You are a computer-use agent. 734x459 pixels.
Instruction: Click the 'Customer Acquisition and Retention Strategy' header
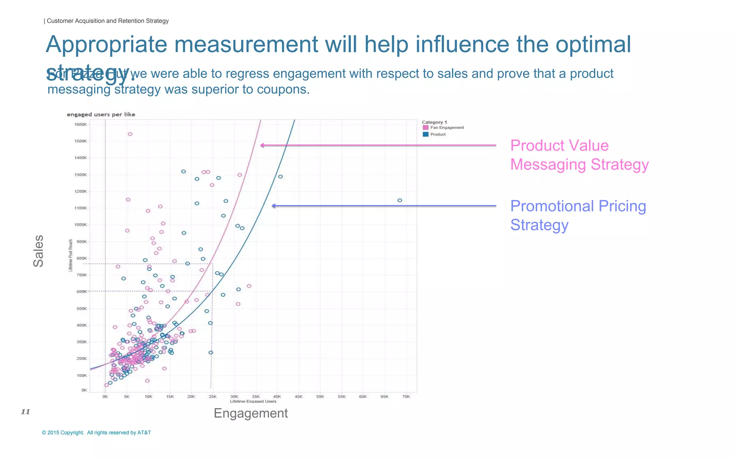pos(108,21)
